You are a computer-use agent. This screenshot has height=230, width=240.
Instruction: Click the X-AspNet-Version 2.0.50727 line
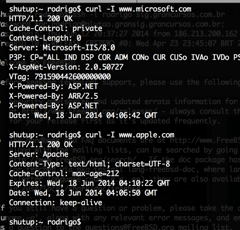(x=66, y=67)
